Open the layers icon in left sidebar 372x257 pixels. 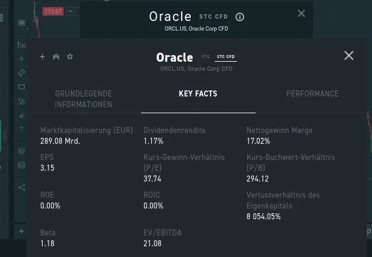tap(22, 165)
